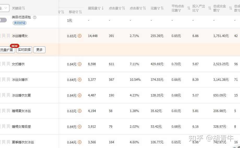The image size is (240, 148).
Task: Filter the 移动 bid column
Action: pyautogui.click(x=77, y=12)
